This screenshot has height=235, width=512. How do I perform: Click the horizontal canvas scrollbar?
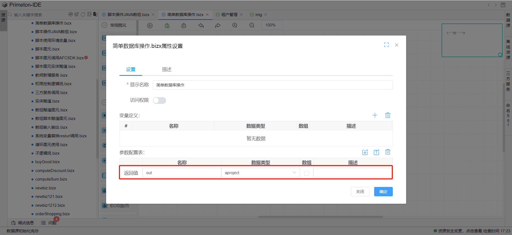click(320, 217)
